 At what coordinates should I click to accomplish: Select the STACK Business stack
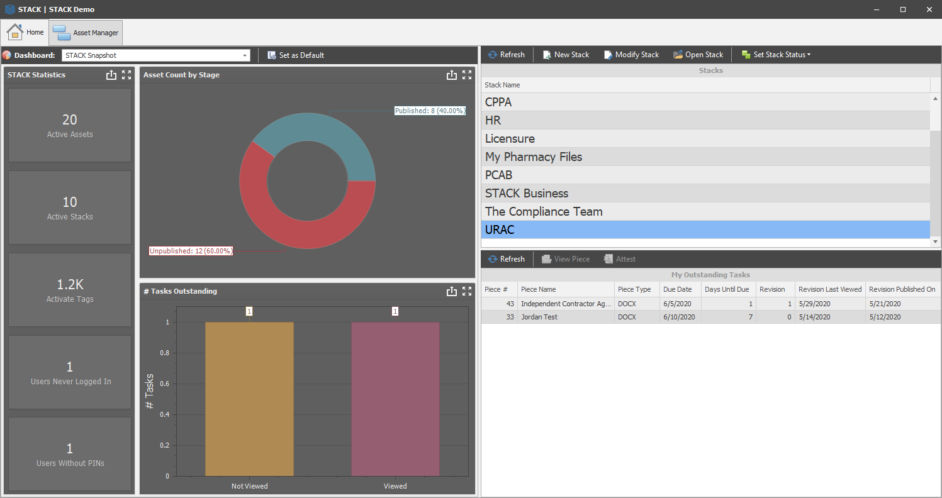(x=705, y=193)
